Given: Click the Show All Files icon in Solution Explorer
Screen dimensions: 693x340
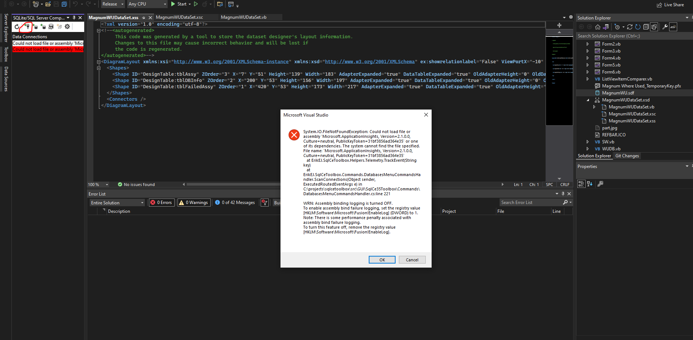Looking at the screenshot, I should [654, 27].
